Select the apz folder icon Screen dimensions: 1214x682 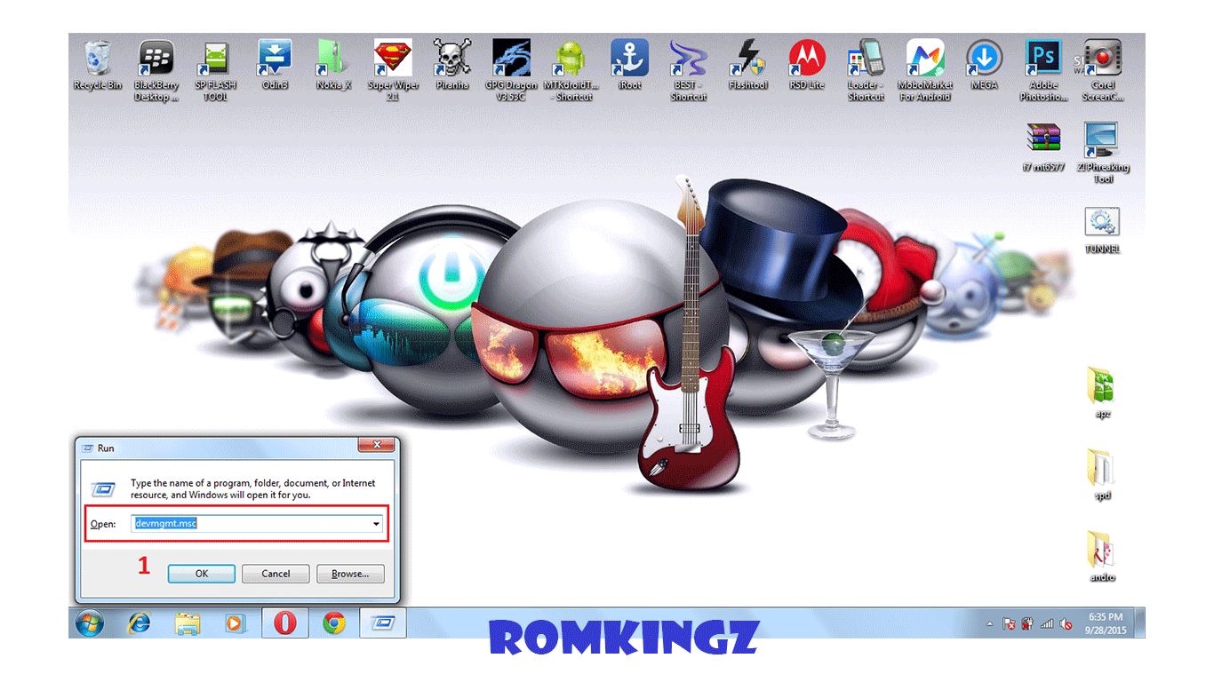[x=1102, y=392]
